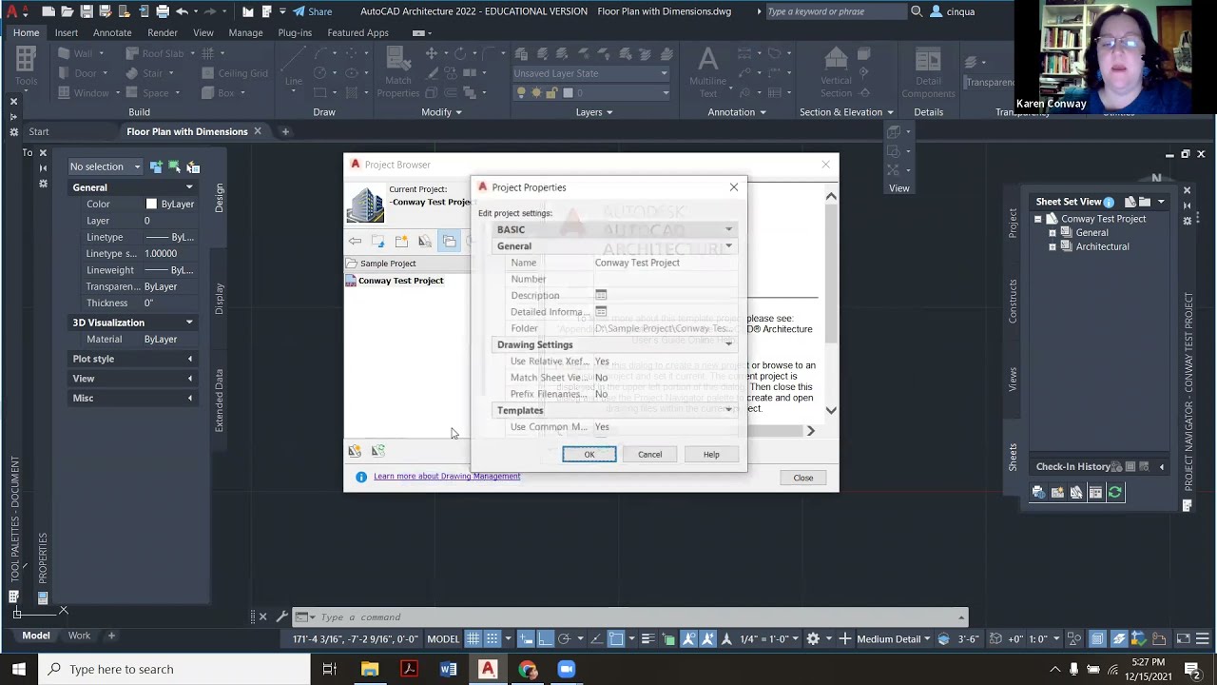Open the No selection dropdown in Properties
This screenshot has width=1217, height=685.
pyautogui.click(x=105, y=166)
